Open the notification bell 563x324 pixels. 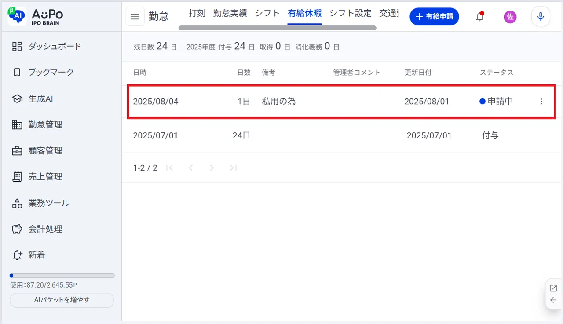[x=480, y=17]
